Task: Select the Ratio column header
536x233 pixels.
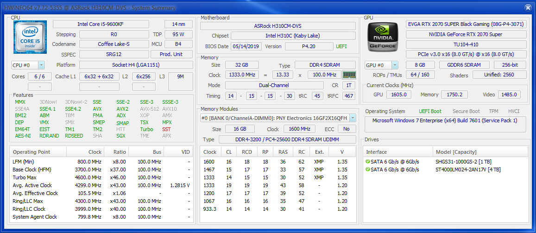Action: (116, 152)
